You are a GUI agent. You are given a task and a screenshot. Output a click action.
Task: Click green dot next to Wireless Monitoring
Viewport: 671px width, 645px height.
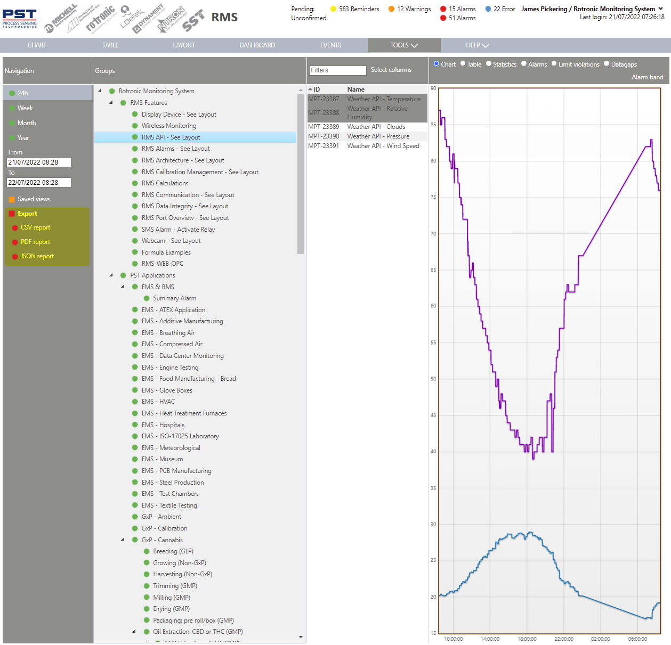click(x=135, y=126)
